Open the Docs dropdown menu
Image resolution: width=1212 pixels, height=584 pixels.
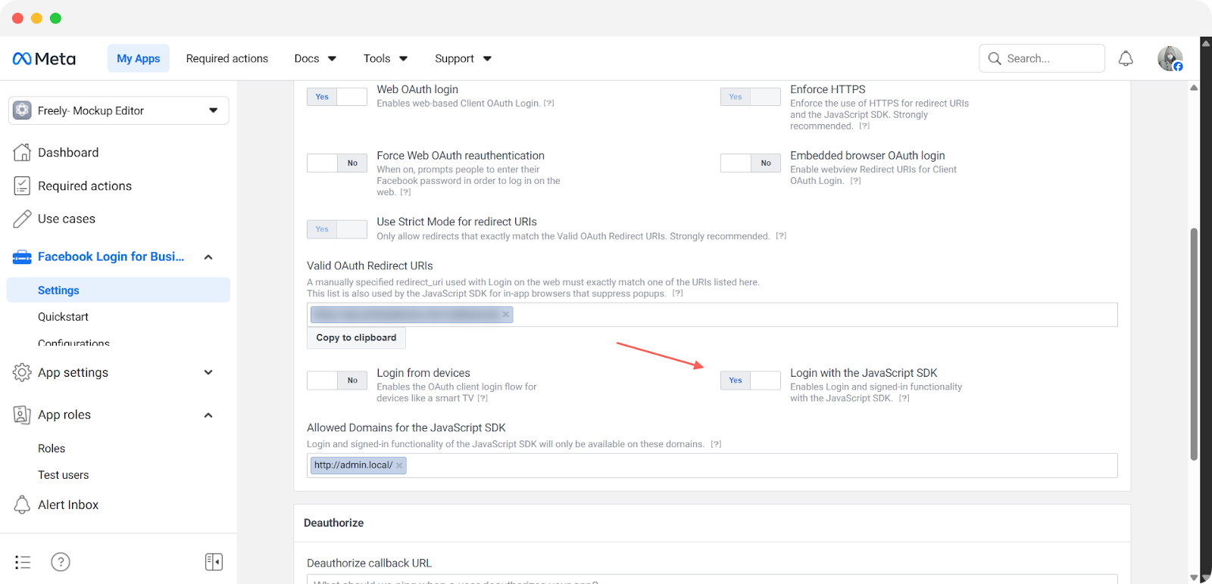(315, 58)
